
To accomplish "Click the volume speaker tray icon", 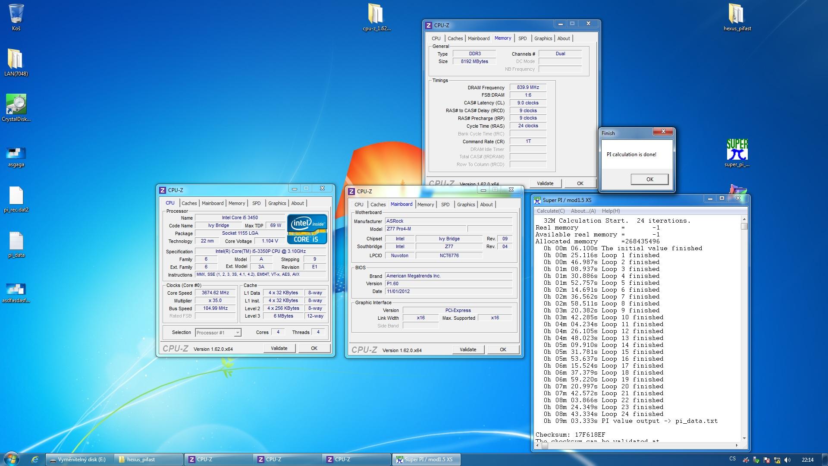I will tap(787, 460).
